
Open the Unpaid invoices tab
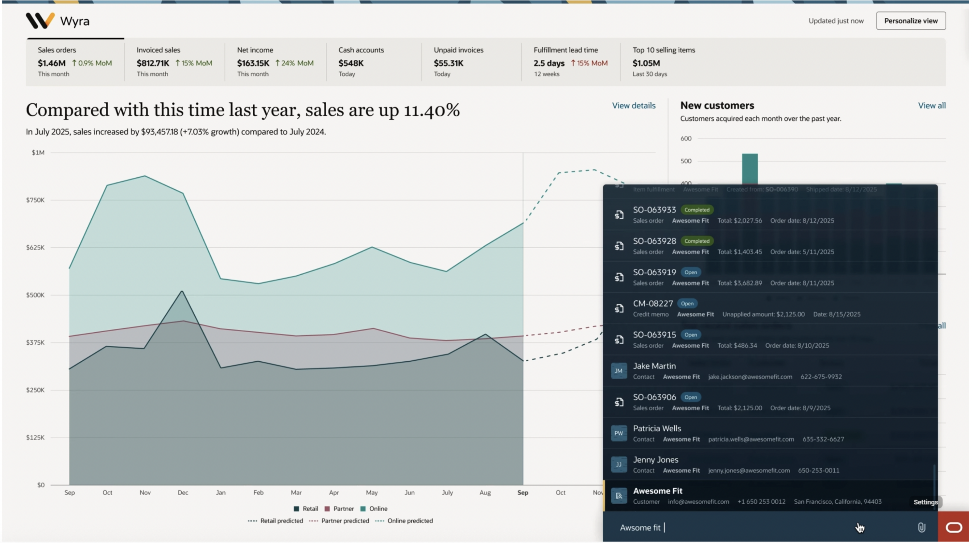pos(471,61)
